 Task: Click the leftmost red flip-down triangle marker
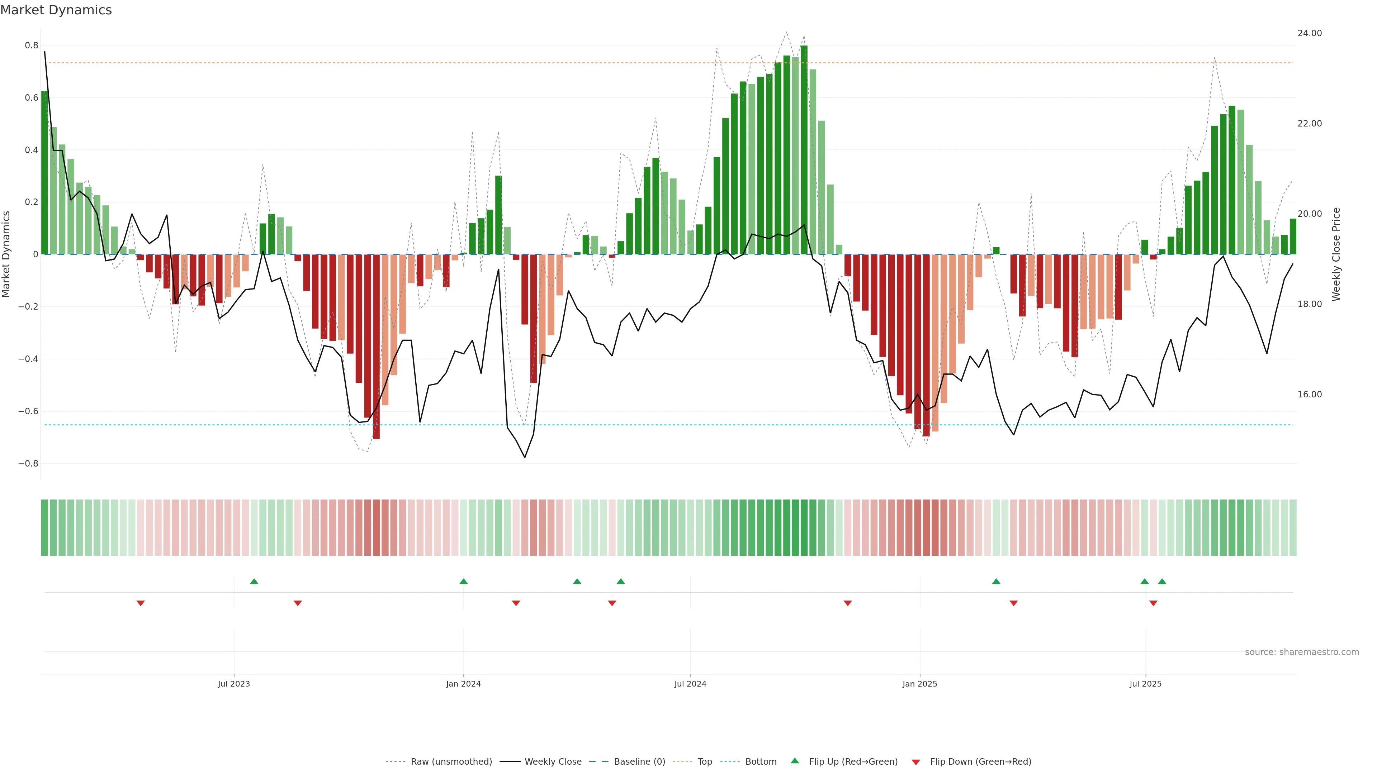(x=141, y=603)
